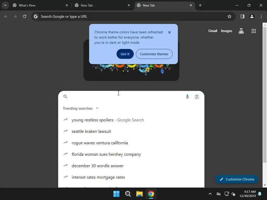Go forward with the forward arrow

click(15, 16)
